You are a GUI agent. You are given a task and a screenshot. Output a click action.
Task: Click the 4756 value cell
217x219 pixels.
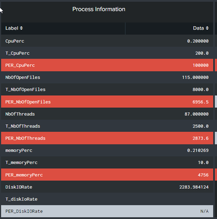[203, 175]
